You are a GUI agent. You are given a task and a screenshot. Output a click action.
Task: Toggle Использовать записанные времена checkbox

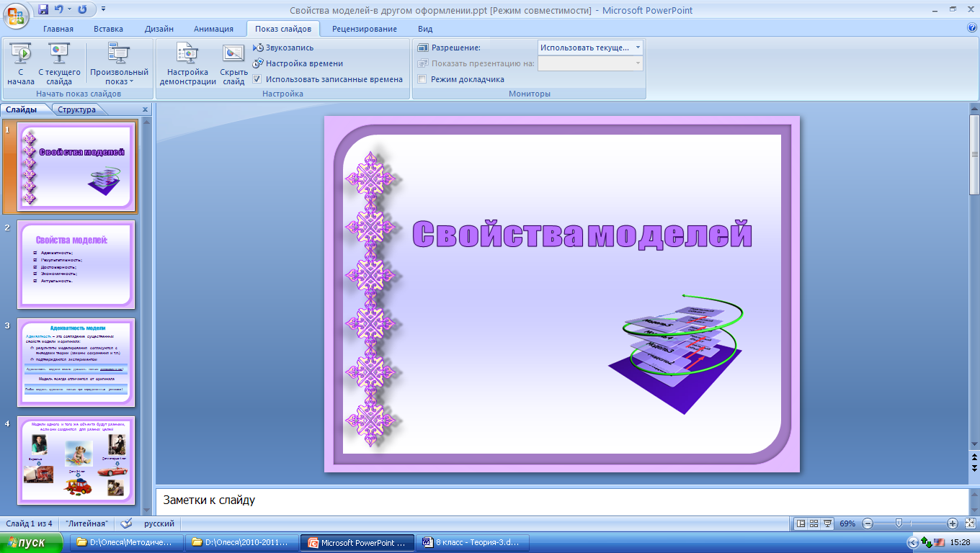pyautogui.click(x=257, y=79)
